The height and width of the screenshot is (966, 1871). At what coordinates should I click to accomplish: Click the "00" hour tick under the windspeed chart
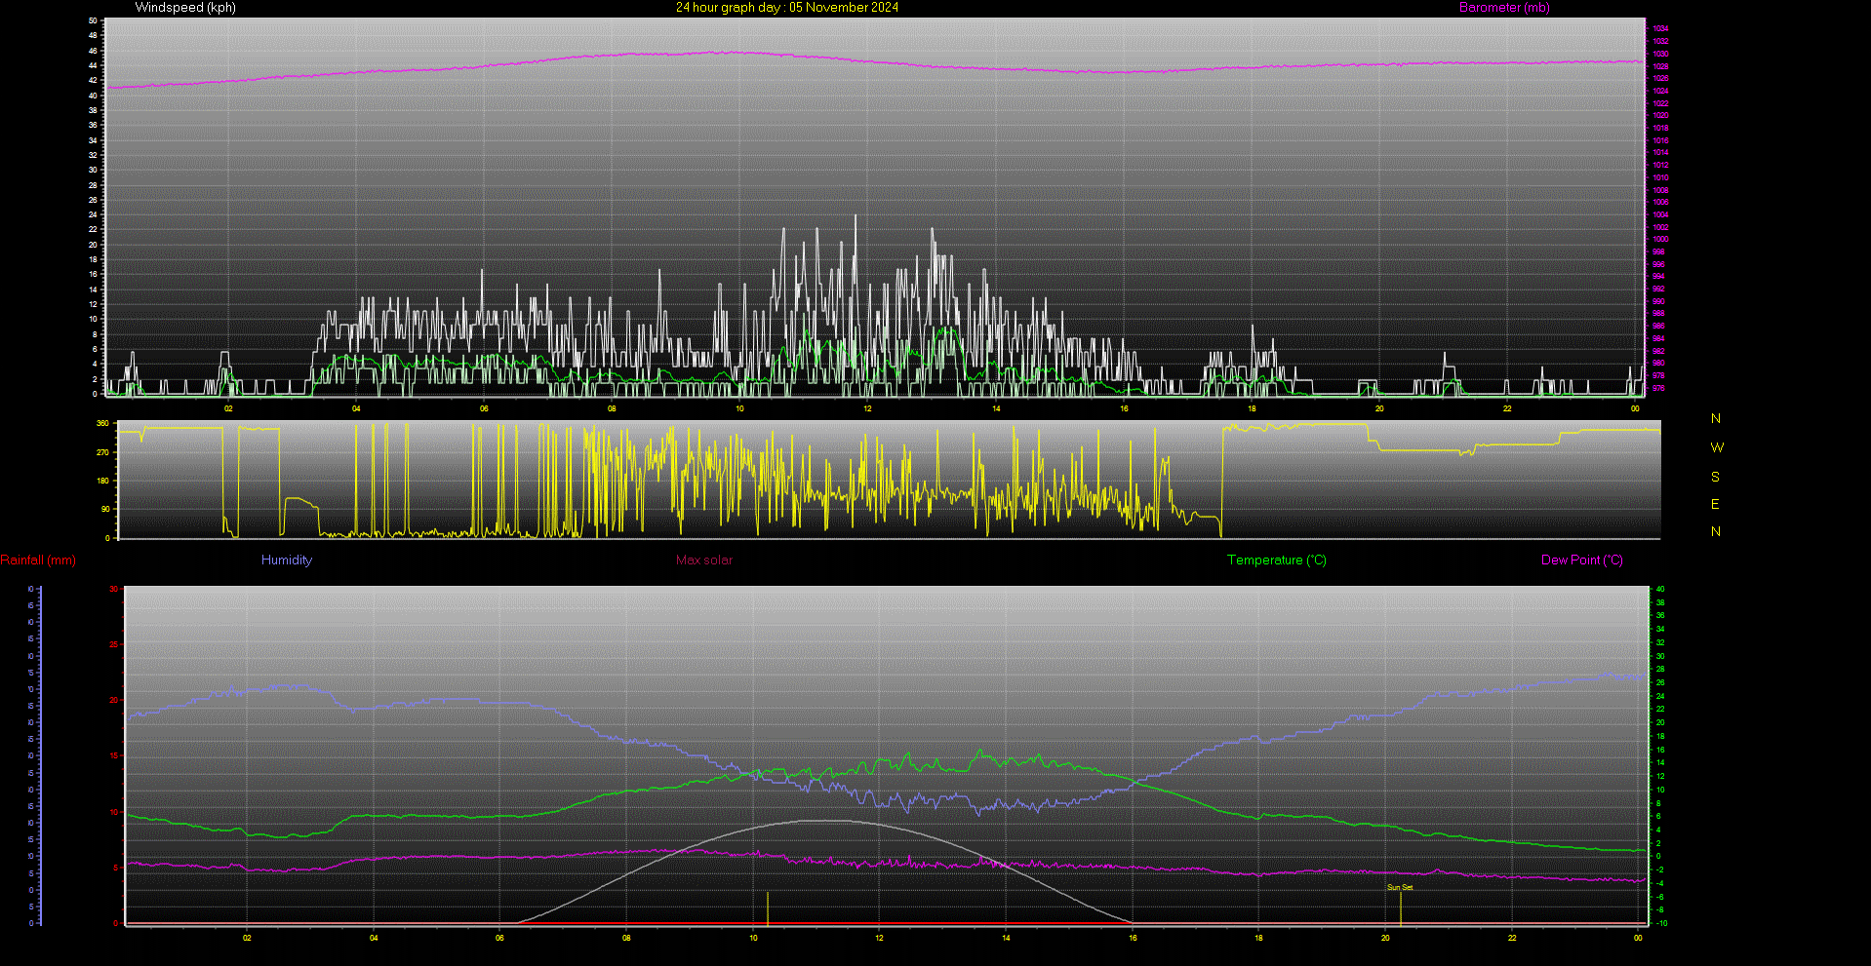[1635, 409]
